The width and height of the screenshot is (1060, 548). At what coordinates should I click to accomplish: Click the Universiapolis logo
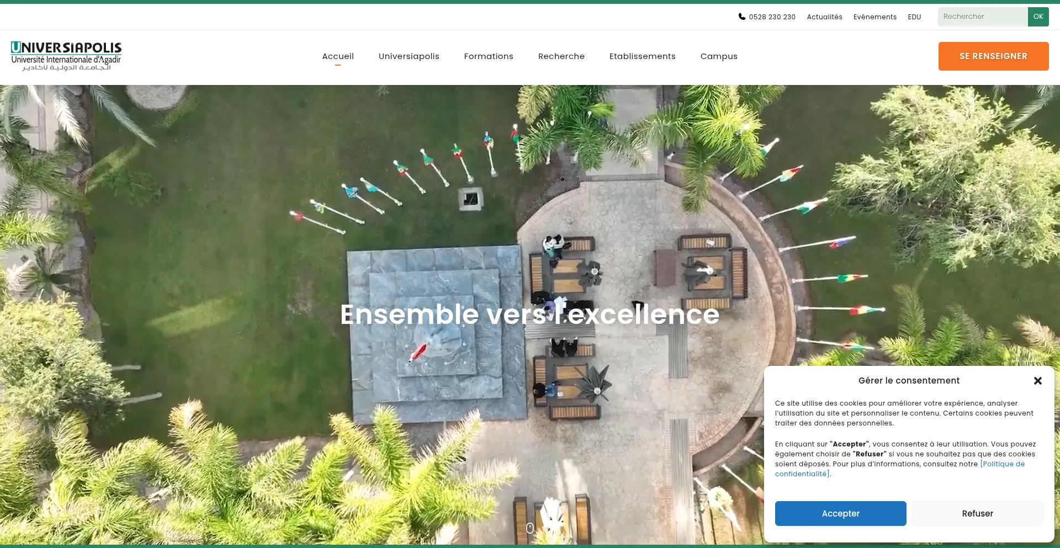(66, 56)
